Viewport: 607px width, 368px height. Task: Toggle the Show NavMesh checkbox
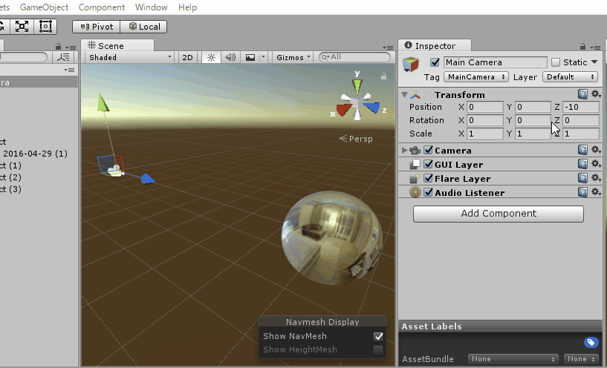pyautogui.click(x=378, y=336)
